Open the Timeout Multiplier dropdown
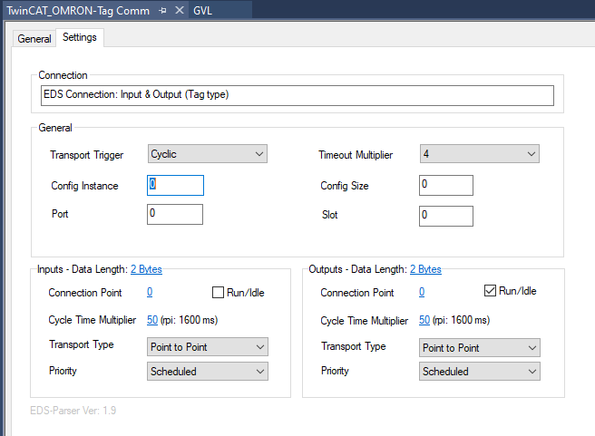 click(479, 154)
